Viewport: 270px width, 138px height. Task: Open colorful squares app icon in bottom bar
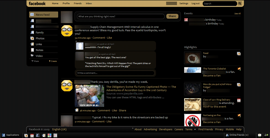click(x=49, y=135)
